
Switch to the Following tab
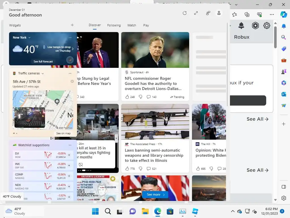click(114, 25)
